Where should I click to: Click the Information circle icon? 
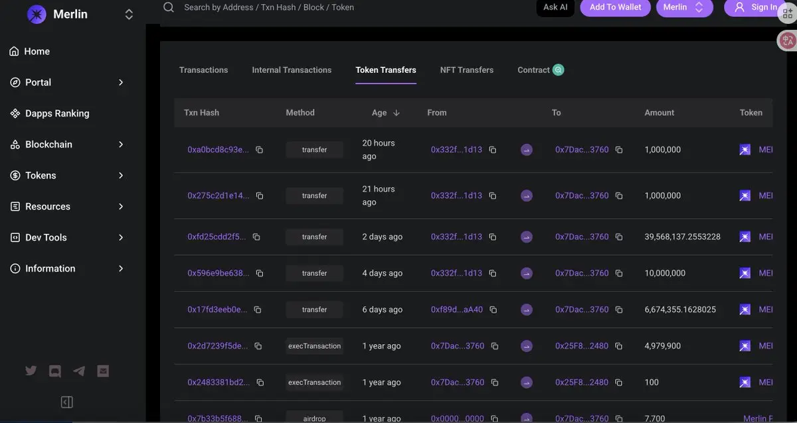pos(15,269)
